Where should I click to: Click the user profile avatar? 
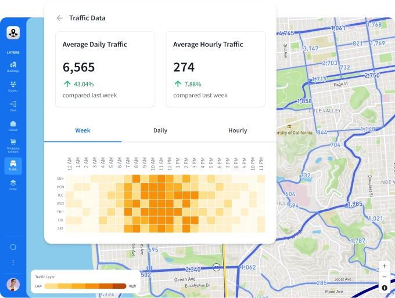point(13,284)
